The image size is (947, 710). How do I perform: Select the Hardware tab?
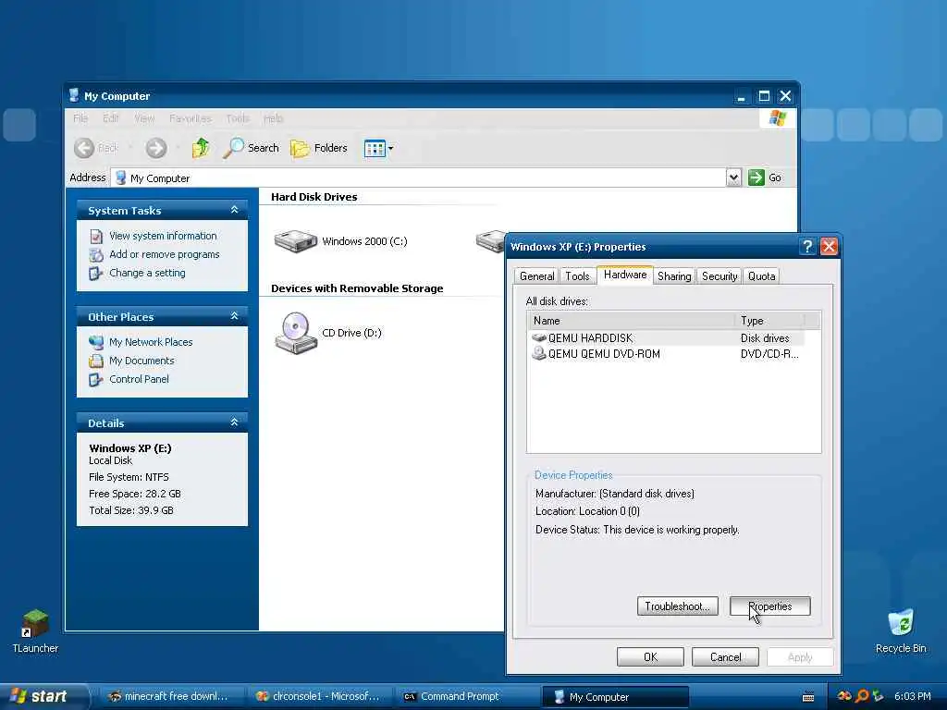[624, 275]
